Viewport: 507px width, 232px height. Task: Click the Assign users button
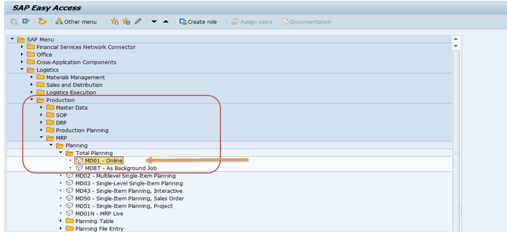click(x=252, y=22)
